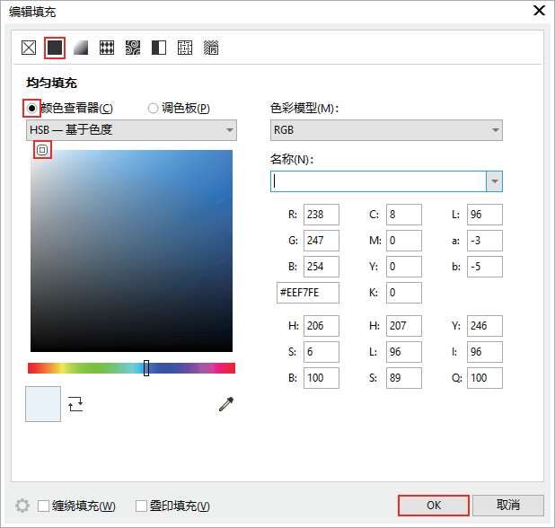Screen dimensions: 555x528
Task: Enable the 缠绕填充 checkbox
Action: tap(43, 506)
